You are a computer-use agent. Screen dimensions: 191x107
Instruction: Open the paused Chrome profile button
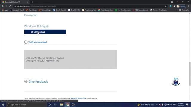(181, 6)
